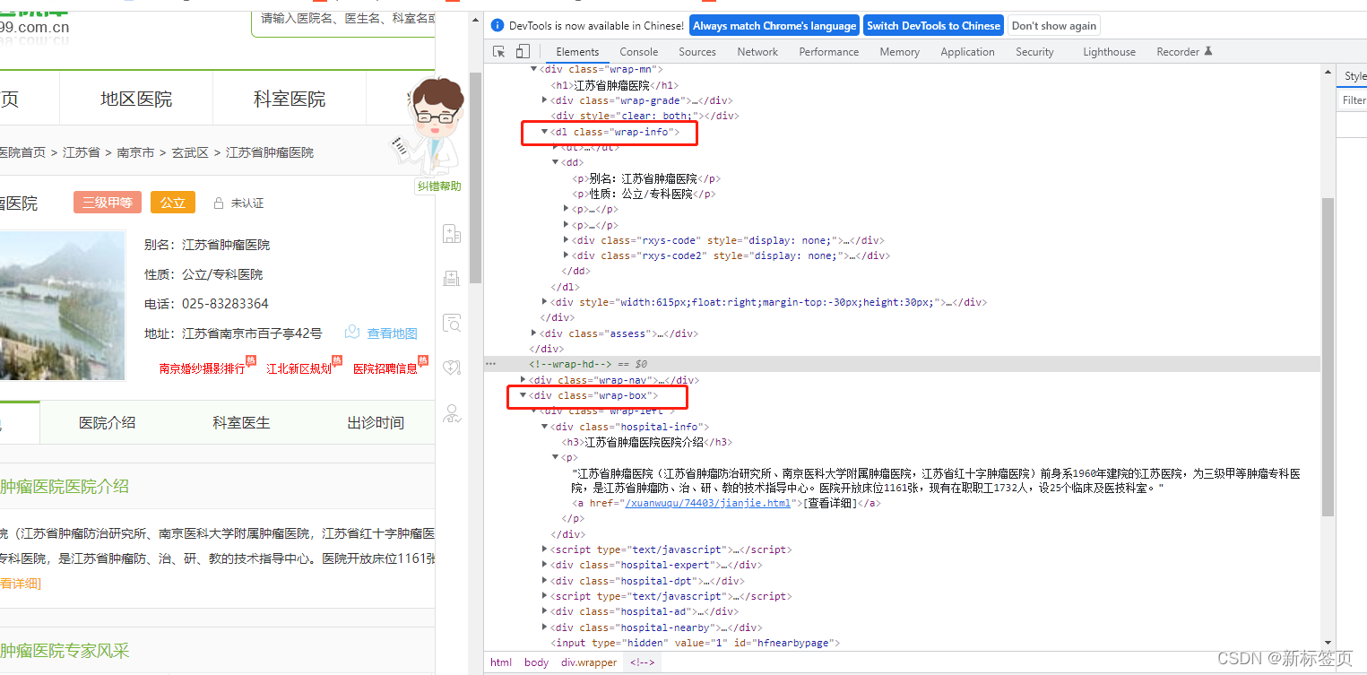The height and width of the screenshot is (675, 1367).
Task: Open the Performance tab
Action: (x=829, y=52)
